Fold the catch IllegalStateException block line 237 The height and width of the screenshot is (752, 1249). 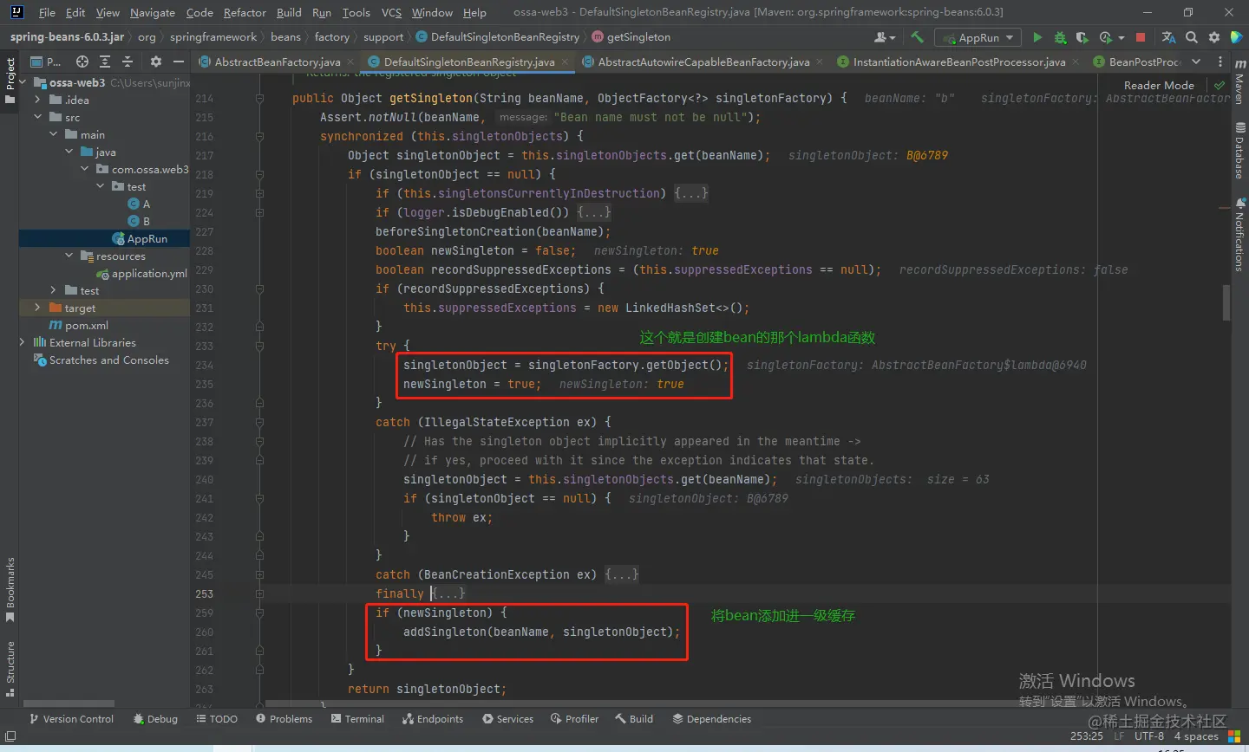(259, 423)
